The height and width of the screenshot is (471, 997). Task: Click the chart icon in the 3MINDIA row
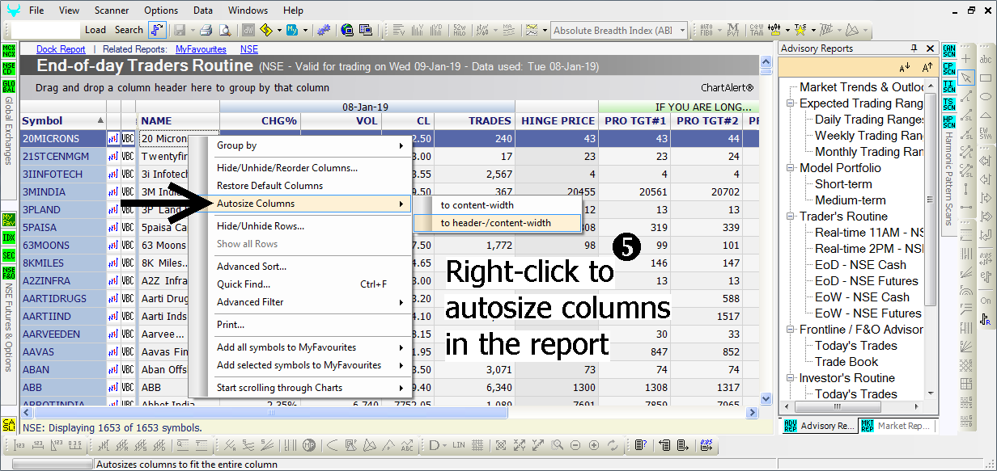coord(113,192)
